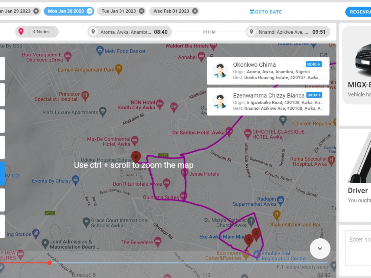Click the vehicle car image thumbnail
Viewport: 371px width, 278px height.
[363, 60]
